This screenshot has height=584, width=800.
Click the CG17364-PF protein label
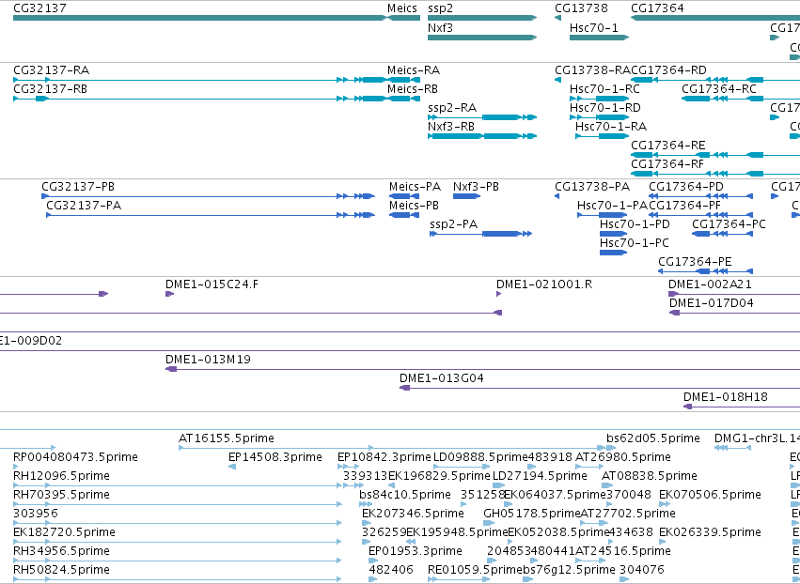(684, 206)
